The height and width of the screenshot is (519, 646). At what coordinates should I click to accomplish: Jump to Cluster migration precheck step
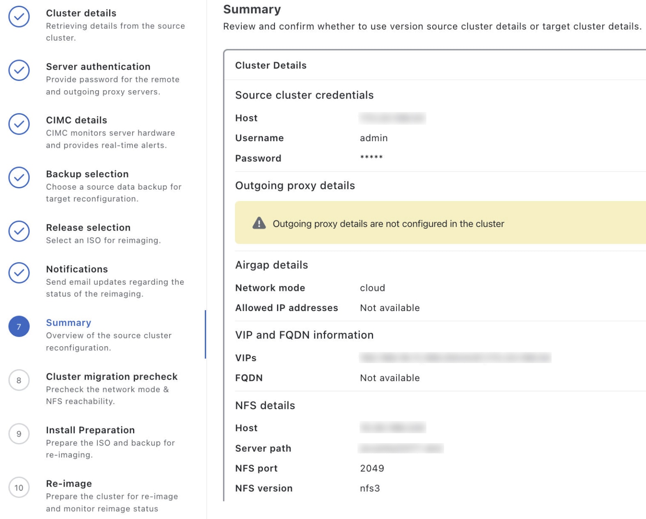(112, 377)
